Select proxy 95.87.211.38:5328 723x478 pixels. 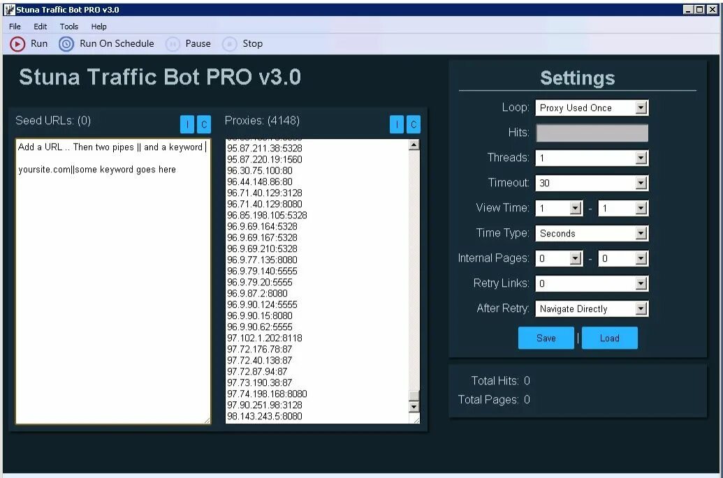point(265,148)
